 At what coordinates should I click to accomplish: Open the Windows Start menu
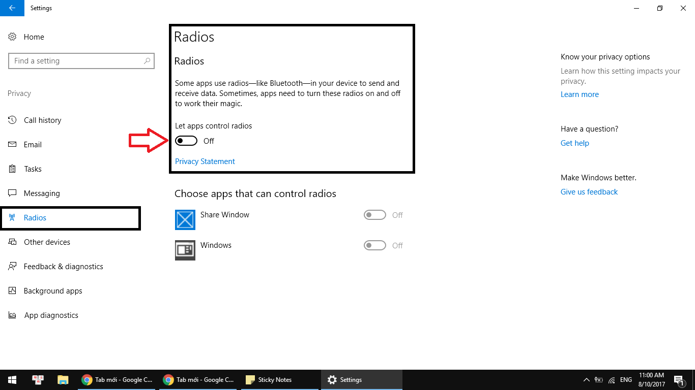coord(12,380)
